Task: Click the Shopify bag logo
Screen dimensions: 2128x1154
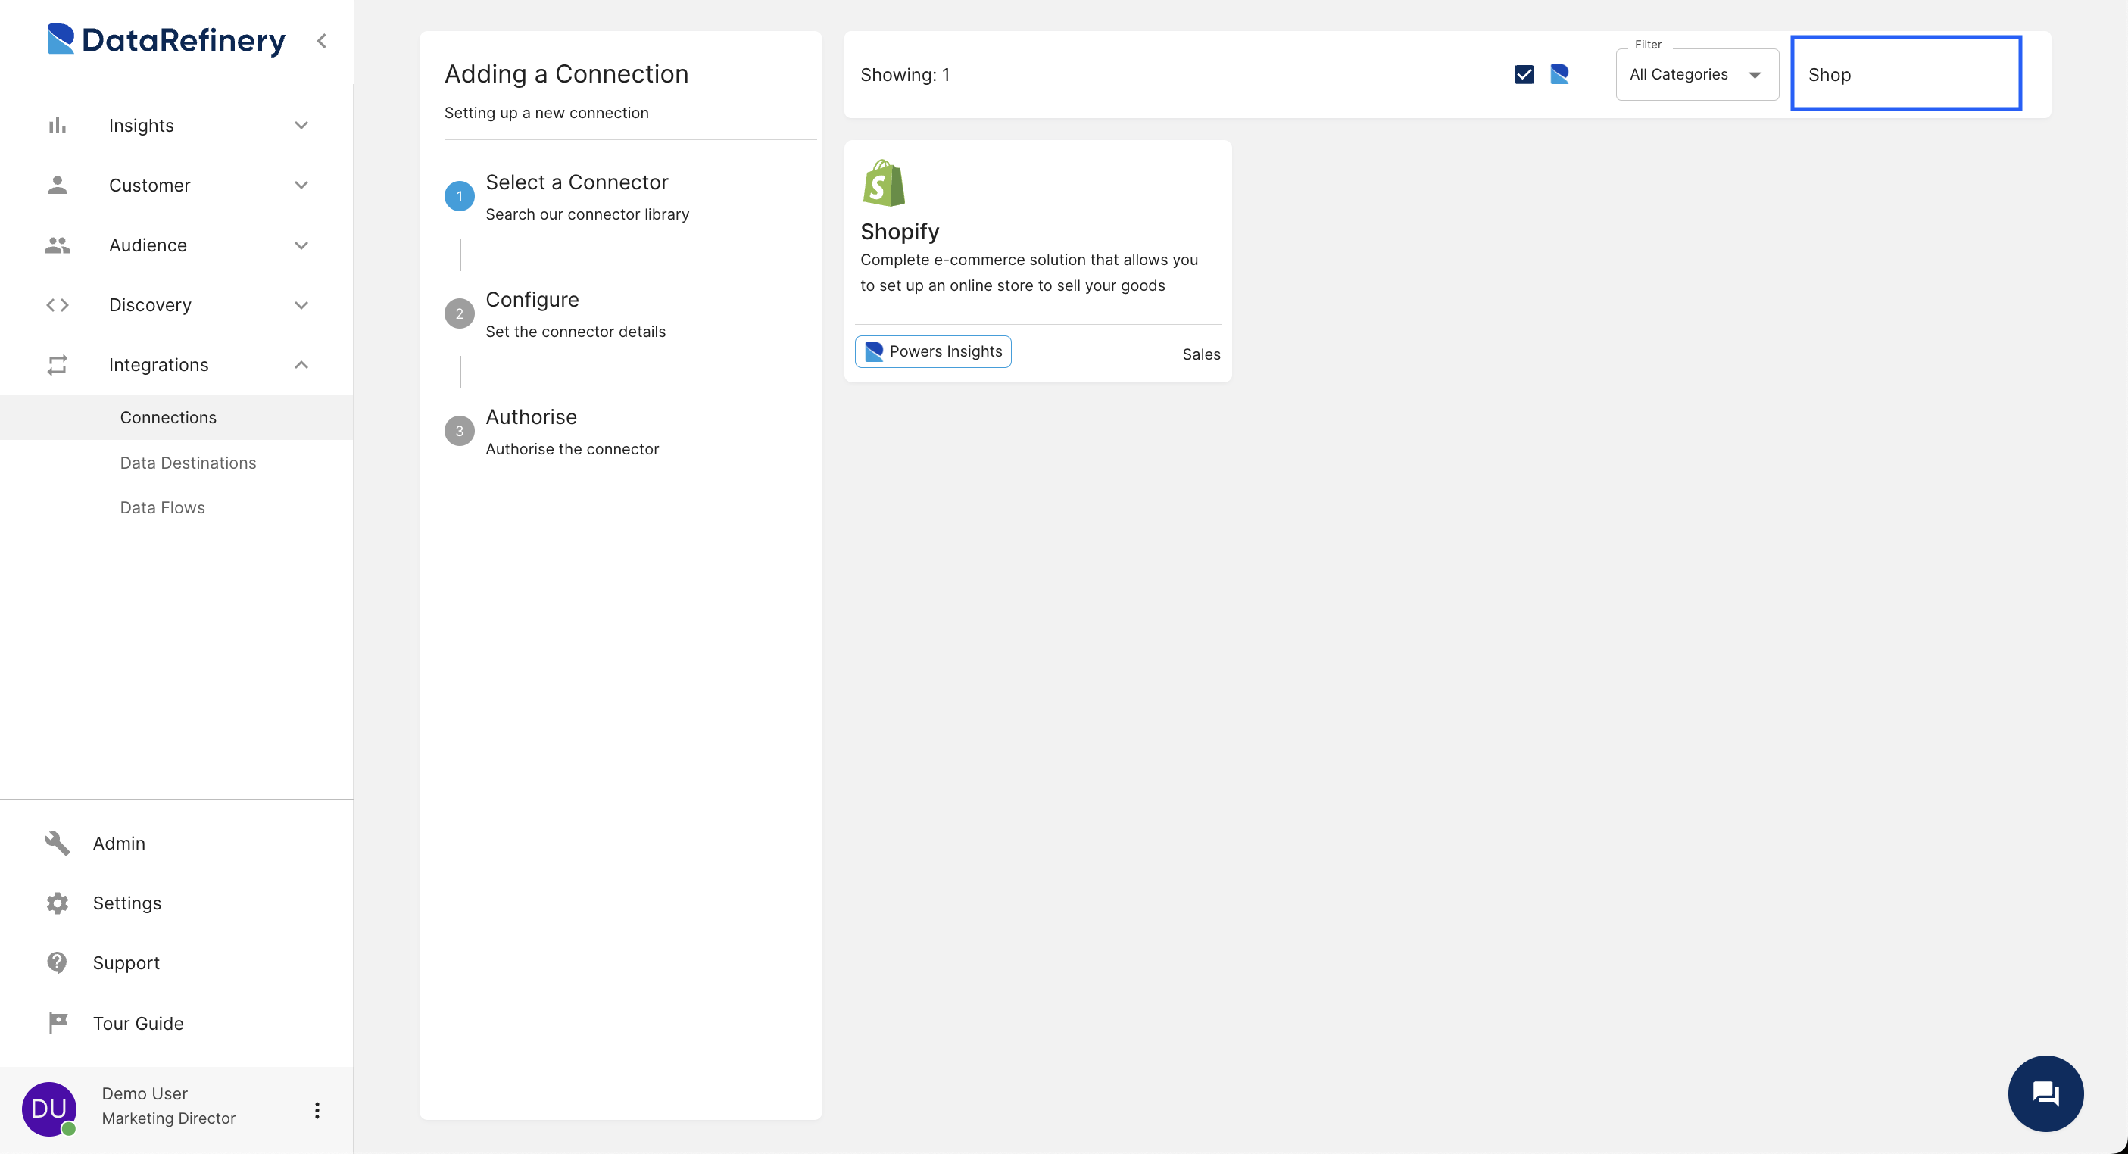Action: 883,183
